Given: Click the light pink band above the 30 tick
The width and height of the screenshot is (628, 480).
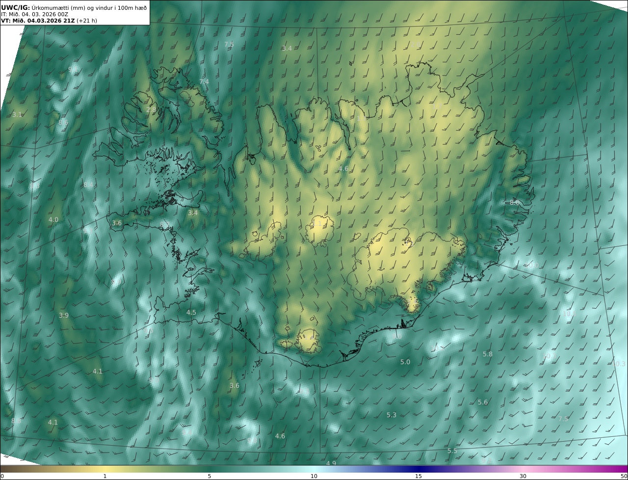Looking at the screenshot, I should coord(523,469).
